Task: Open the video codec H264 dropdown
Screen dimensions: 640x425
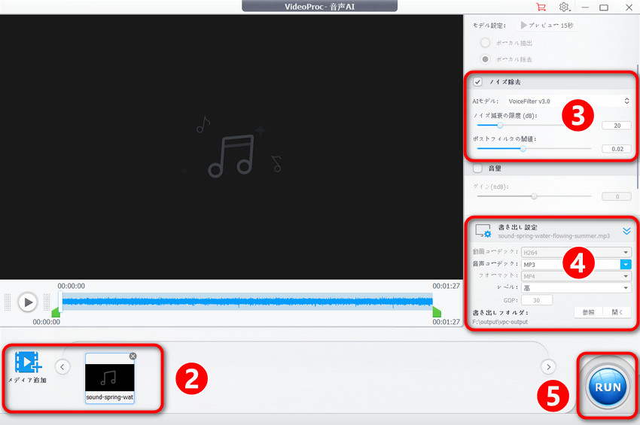Action: pyautogui.click(x=576, y=253)
